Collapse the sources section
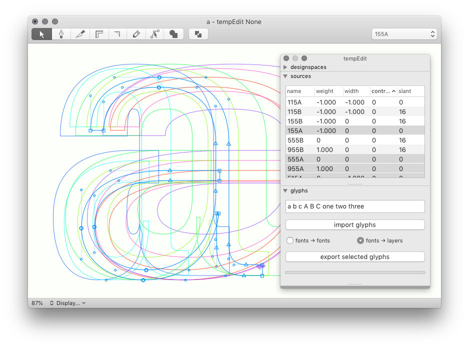 pyautogui.click(x=285, y=76)
